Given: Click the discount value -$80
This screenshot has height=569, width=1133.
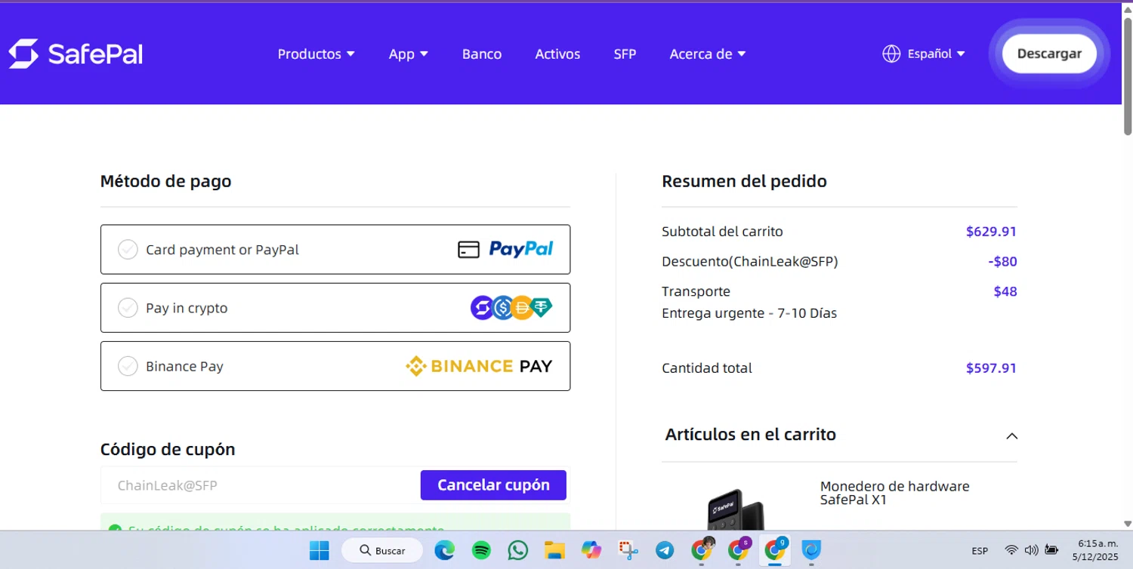Looking at the screenshot, I should click(x=1002, y=262).
